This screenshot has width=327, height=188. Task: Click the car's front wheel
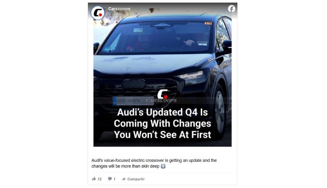coord(219,109)
